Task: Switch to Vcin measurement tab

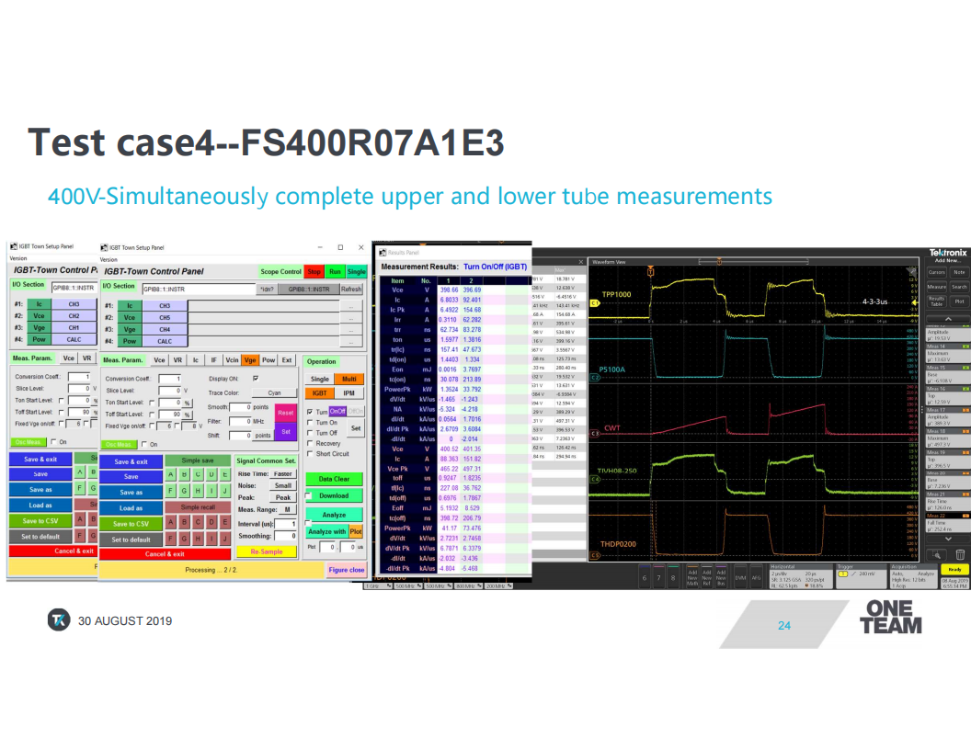Action: (x=232, y=360)
